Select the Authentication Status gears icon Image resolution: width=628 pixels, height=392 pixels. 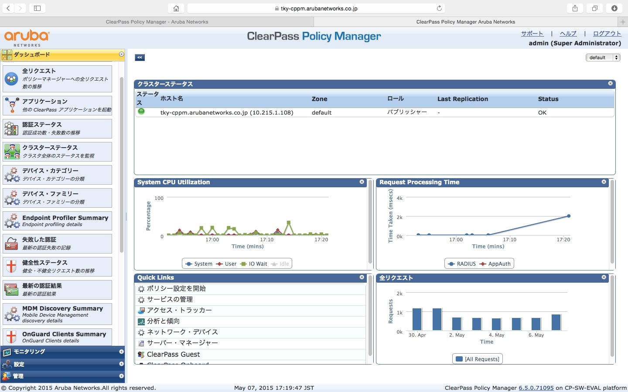pyautogui.click(x=11, y=128)
